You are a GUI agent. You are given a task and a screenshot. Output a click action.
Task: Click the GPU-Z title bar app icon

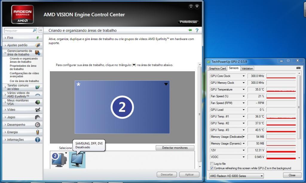click(209, 62)
